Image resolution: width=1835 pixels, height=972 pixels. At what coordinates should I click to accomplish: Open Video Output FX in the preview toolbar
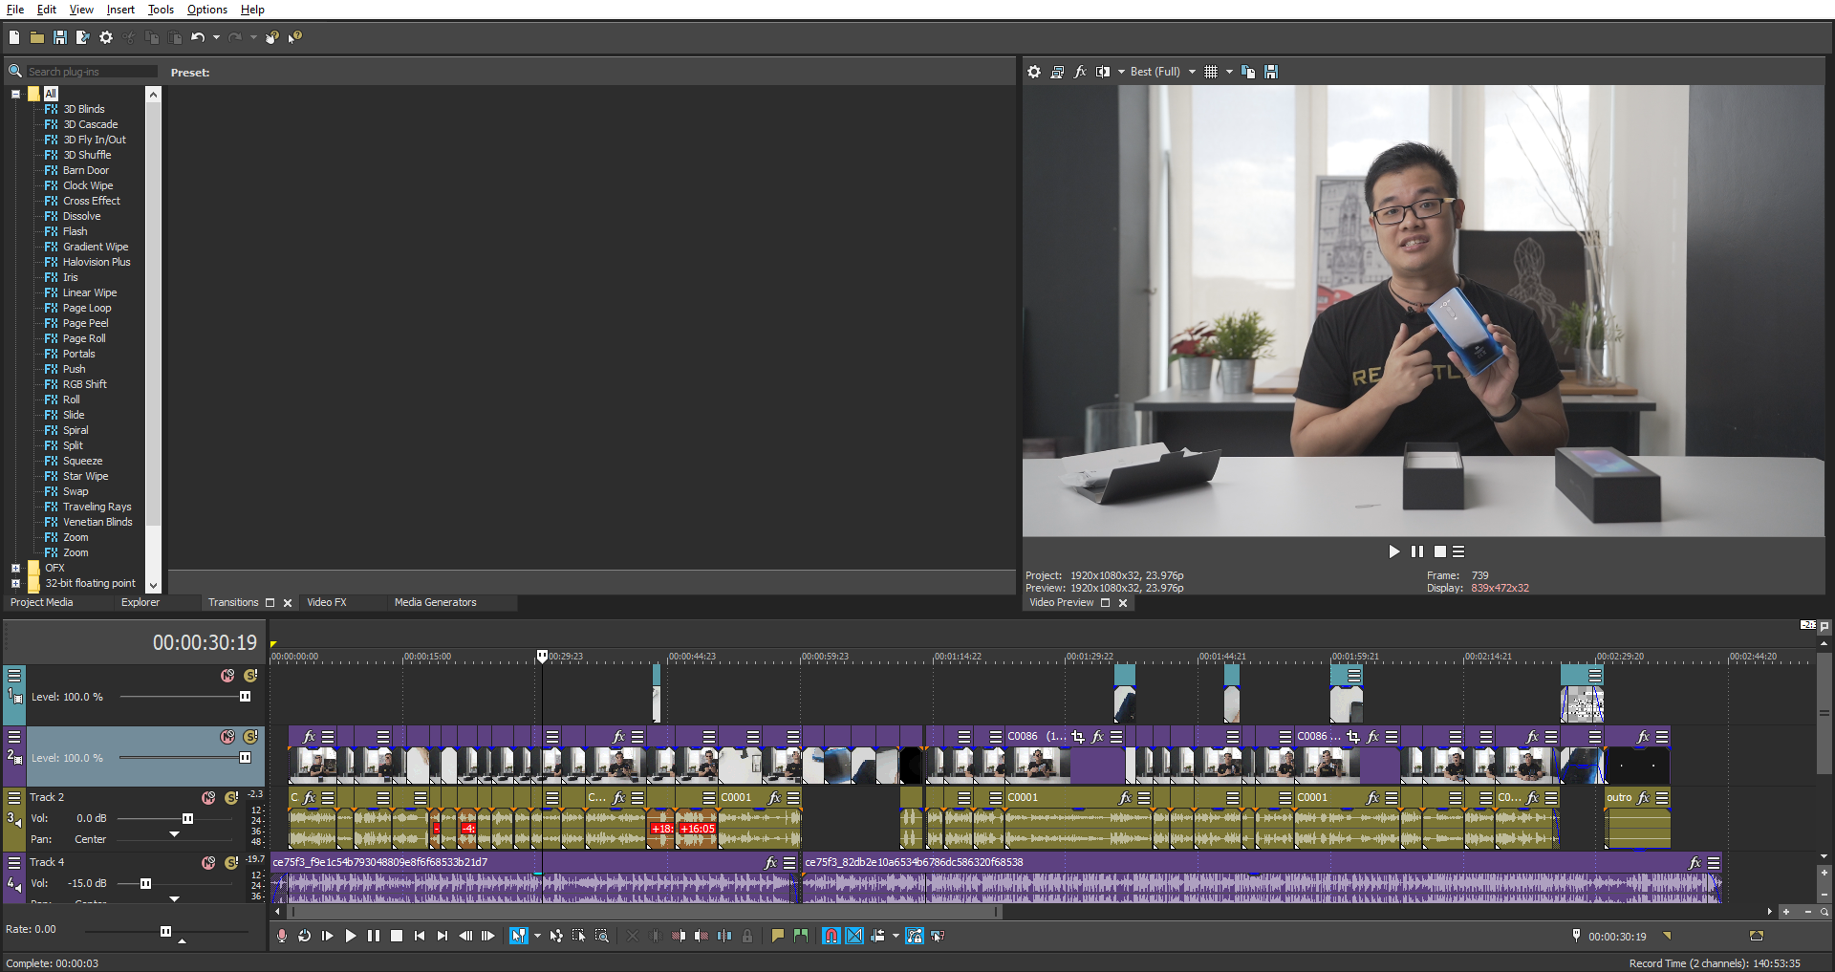coord(1080,72)
